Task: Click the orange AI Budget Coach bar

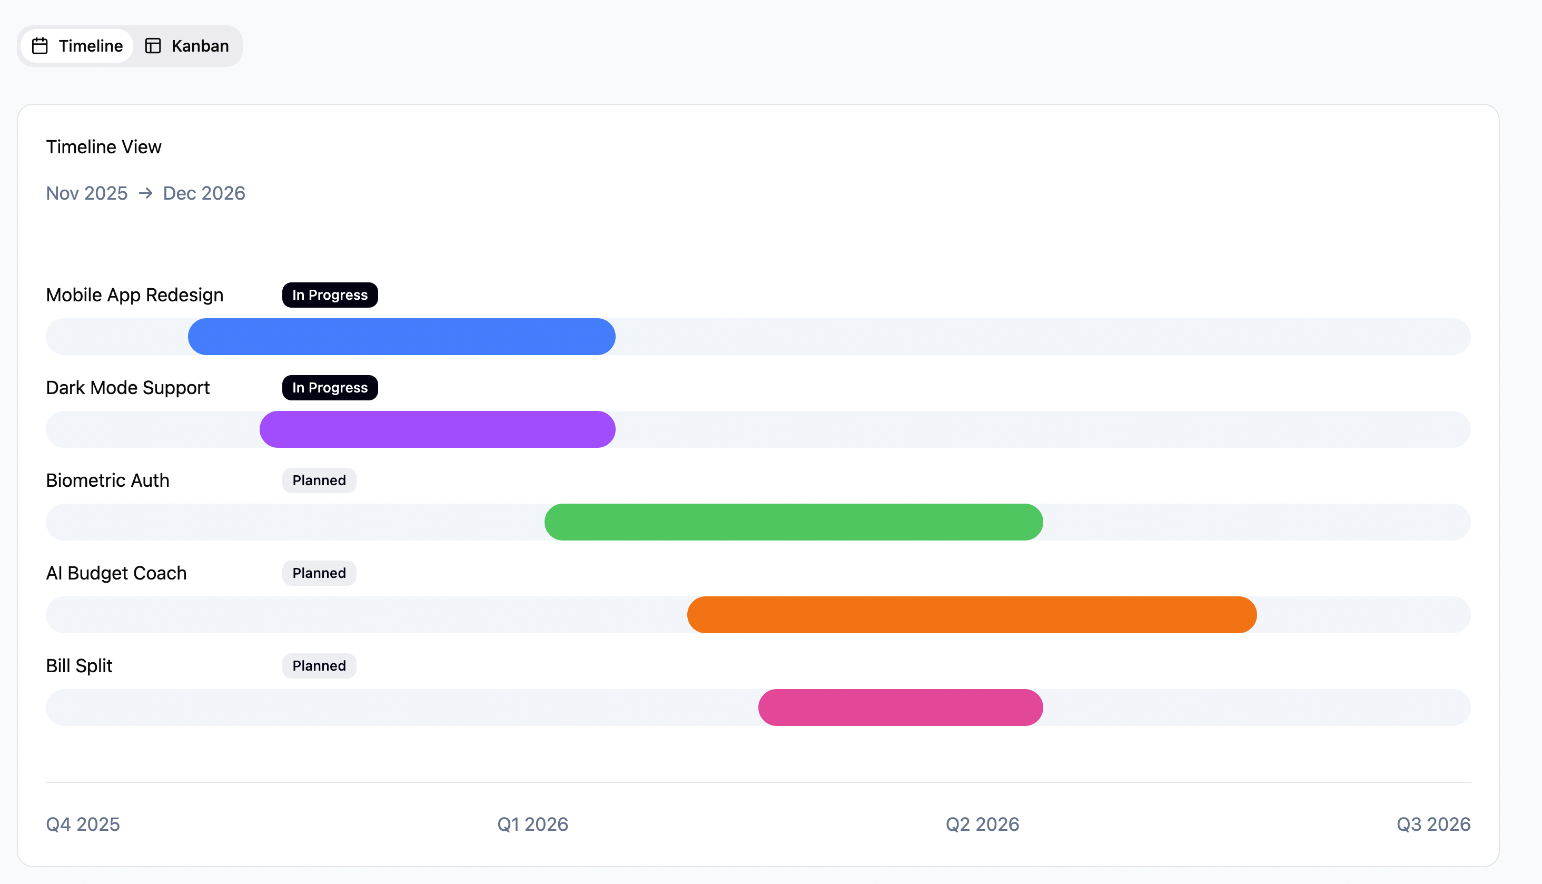Action: coord(971,614)
